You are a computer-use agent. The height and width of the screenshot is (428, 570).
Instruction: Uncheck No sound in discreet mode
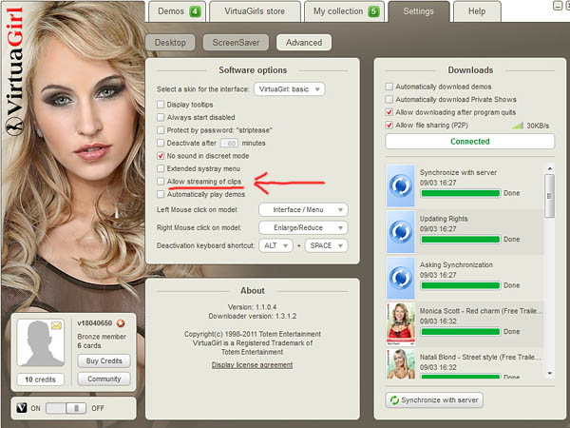point(161,155)
